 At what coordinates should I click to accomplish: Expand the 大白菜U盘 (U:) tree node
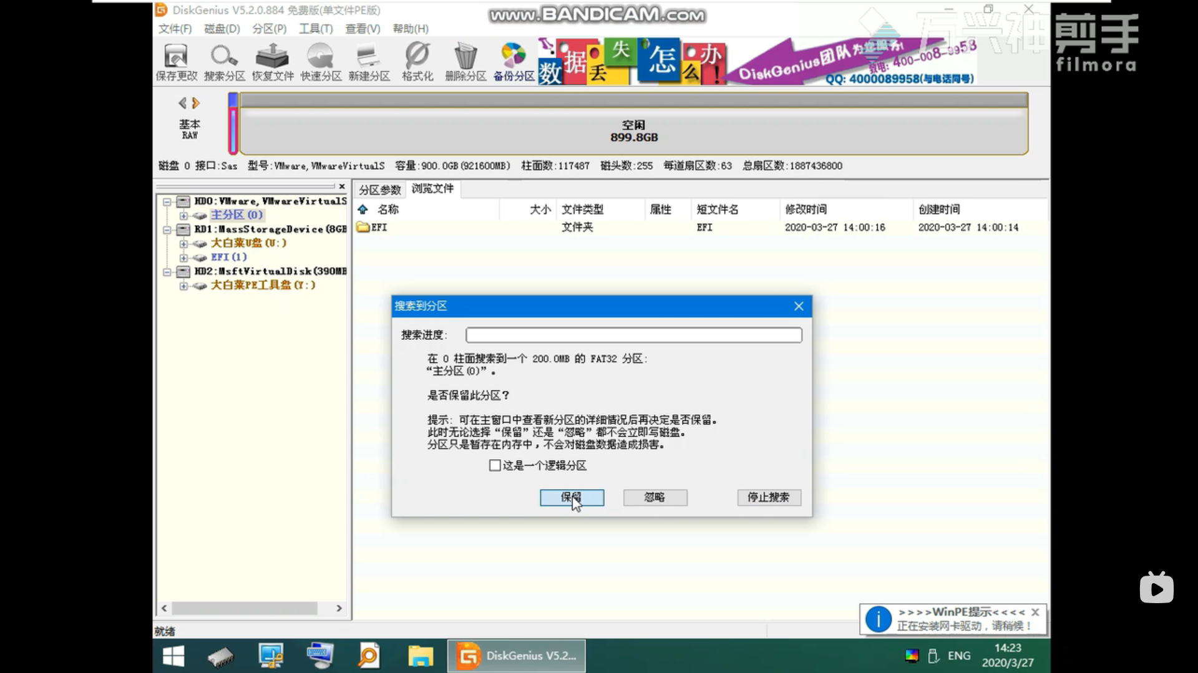point(183,243)
